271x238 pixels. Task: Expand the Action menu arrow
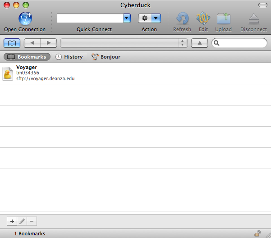[x=156, y=18]
